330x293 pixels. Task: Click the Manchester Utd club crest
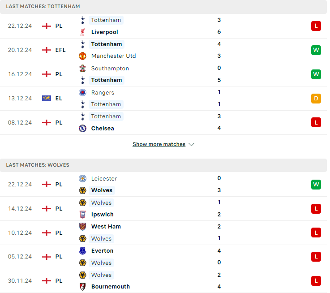point(82,56)
